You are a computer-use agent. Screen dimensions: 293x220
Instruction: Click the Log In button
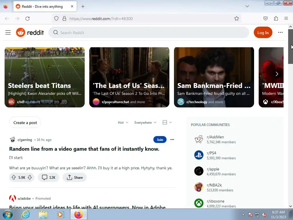coord(263,33)
